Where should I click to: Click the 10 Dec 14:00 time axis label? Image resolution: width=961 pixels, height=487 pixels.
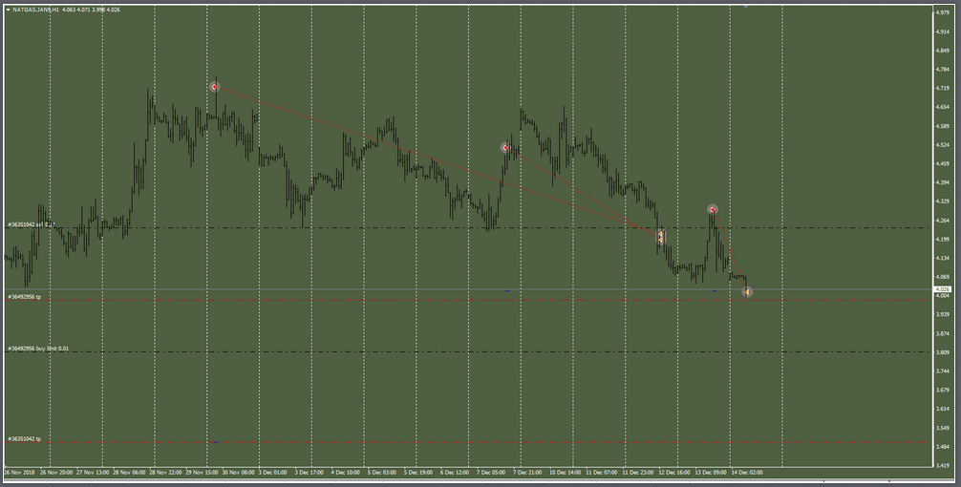click(566, 473)
